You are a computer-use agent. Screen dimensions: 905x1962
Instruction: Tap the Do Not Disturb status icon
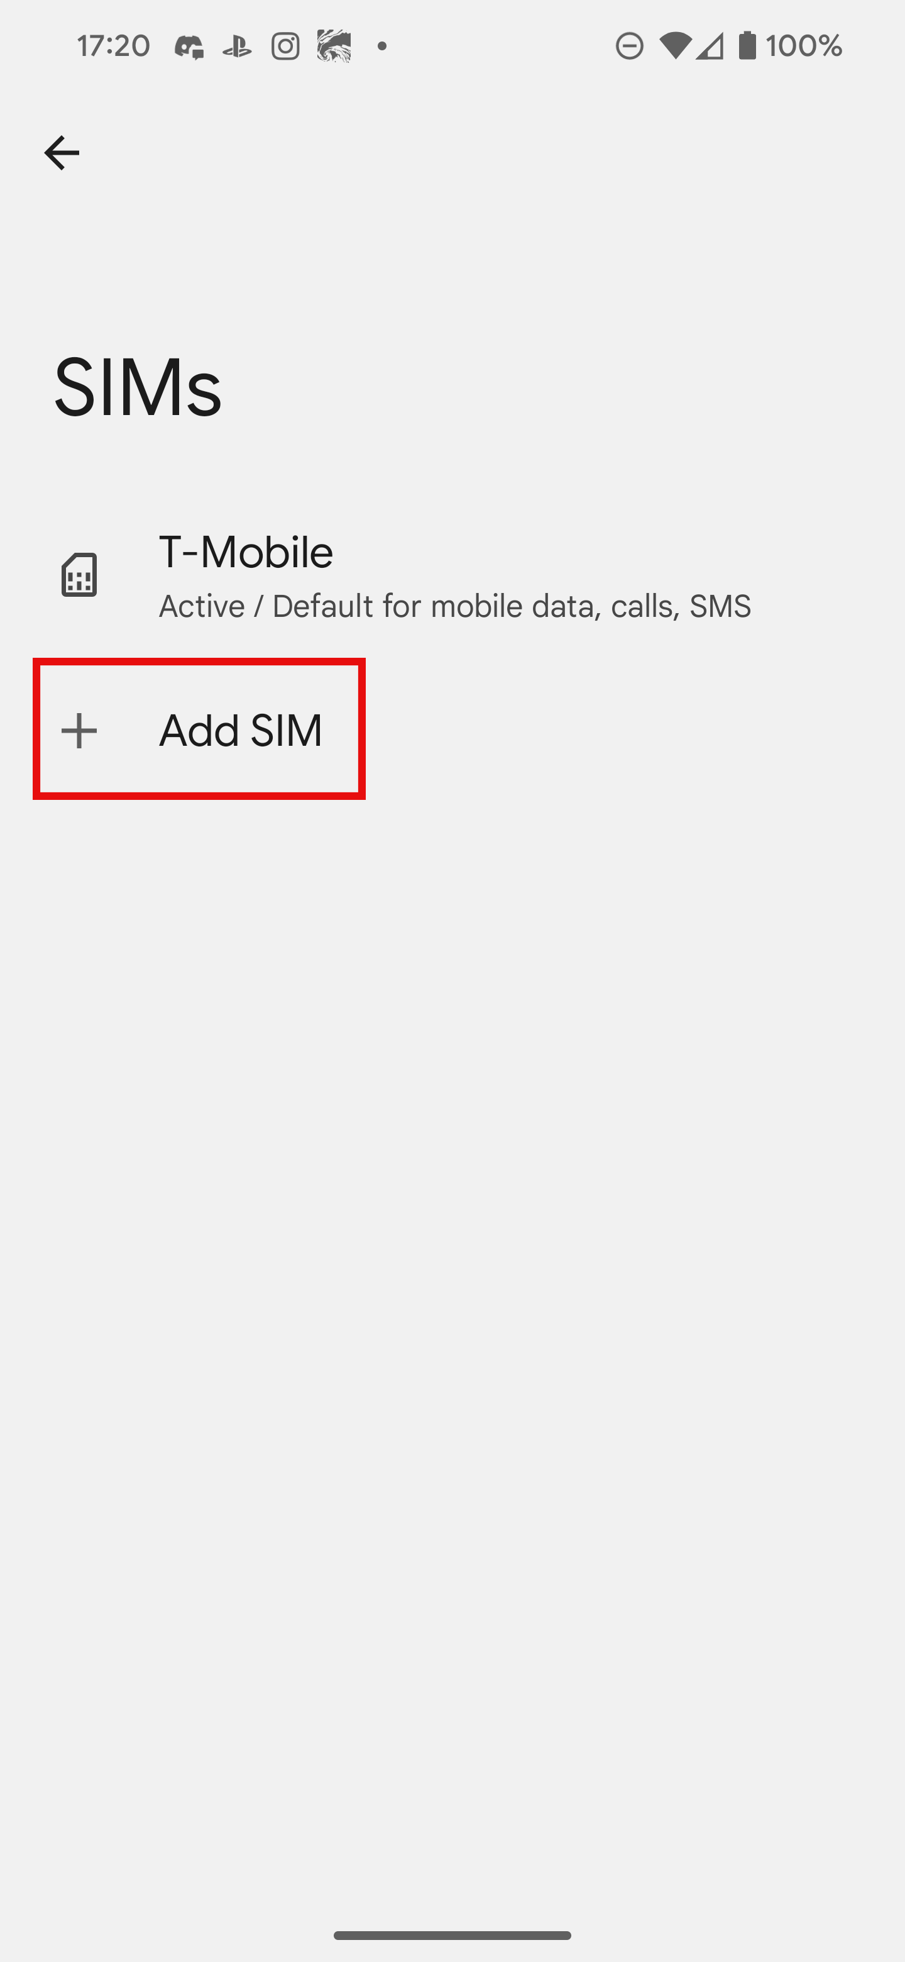[630, 47]
